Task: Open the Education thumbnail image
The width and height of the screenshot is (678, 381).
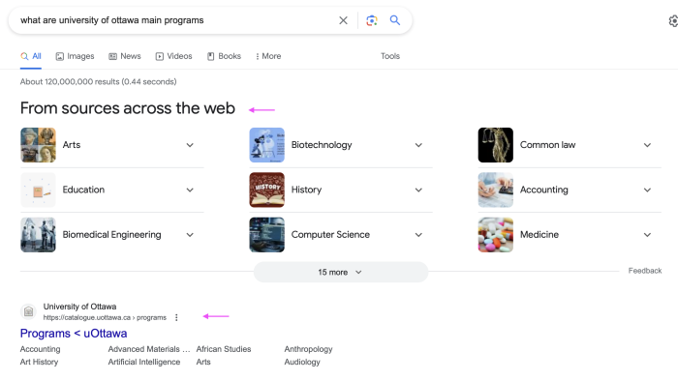Action: click(x=38, y=190)
